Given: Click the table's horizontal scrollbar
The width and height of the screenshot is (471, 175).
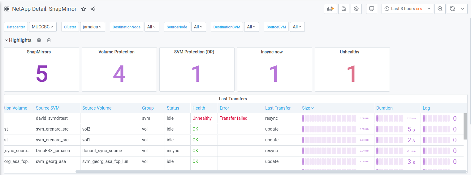Looking at the screenshot, I should [271, 172].
